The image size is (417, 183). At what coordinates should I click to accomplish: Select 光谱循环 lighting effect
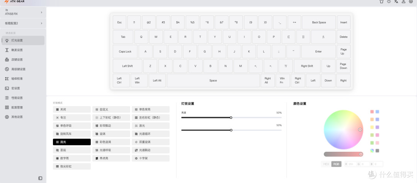pyautogui.click(x=151, y=134)
